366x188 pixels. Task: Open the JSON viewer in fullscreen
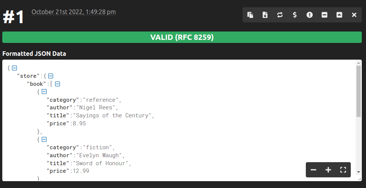343,170
